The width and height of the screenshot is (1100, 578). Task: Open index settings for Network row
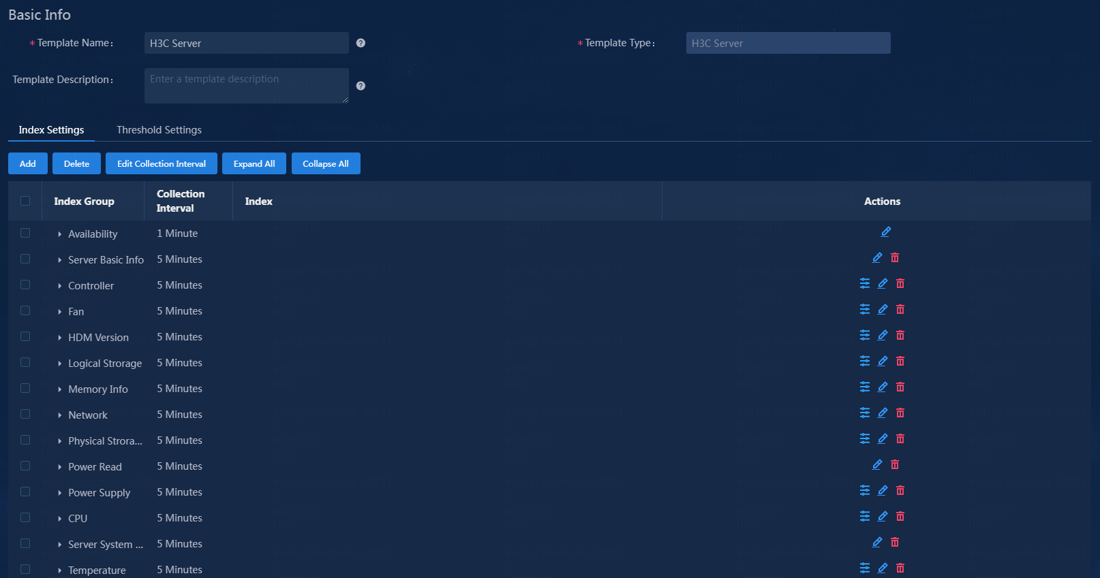pyautogui.click(x=865, y=413)
